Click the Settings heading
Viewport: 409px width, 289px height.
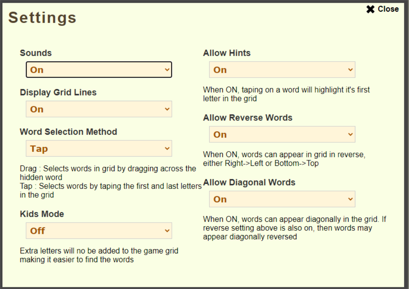[x=42, y=18]
